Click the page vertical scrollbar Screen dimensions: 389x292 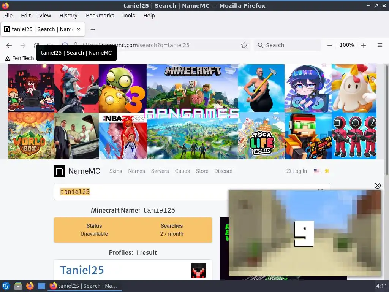(x=387, y=120)
